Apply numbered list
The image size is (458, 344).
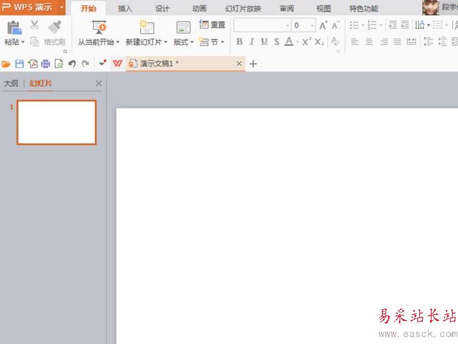coord(372,25)
